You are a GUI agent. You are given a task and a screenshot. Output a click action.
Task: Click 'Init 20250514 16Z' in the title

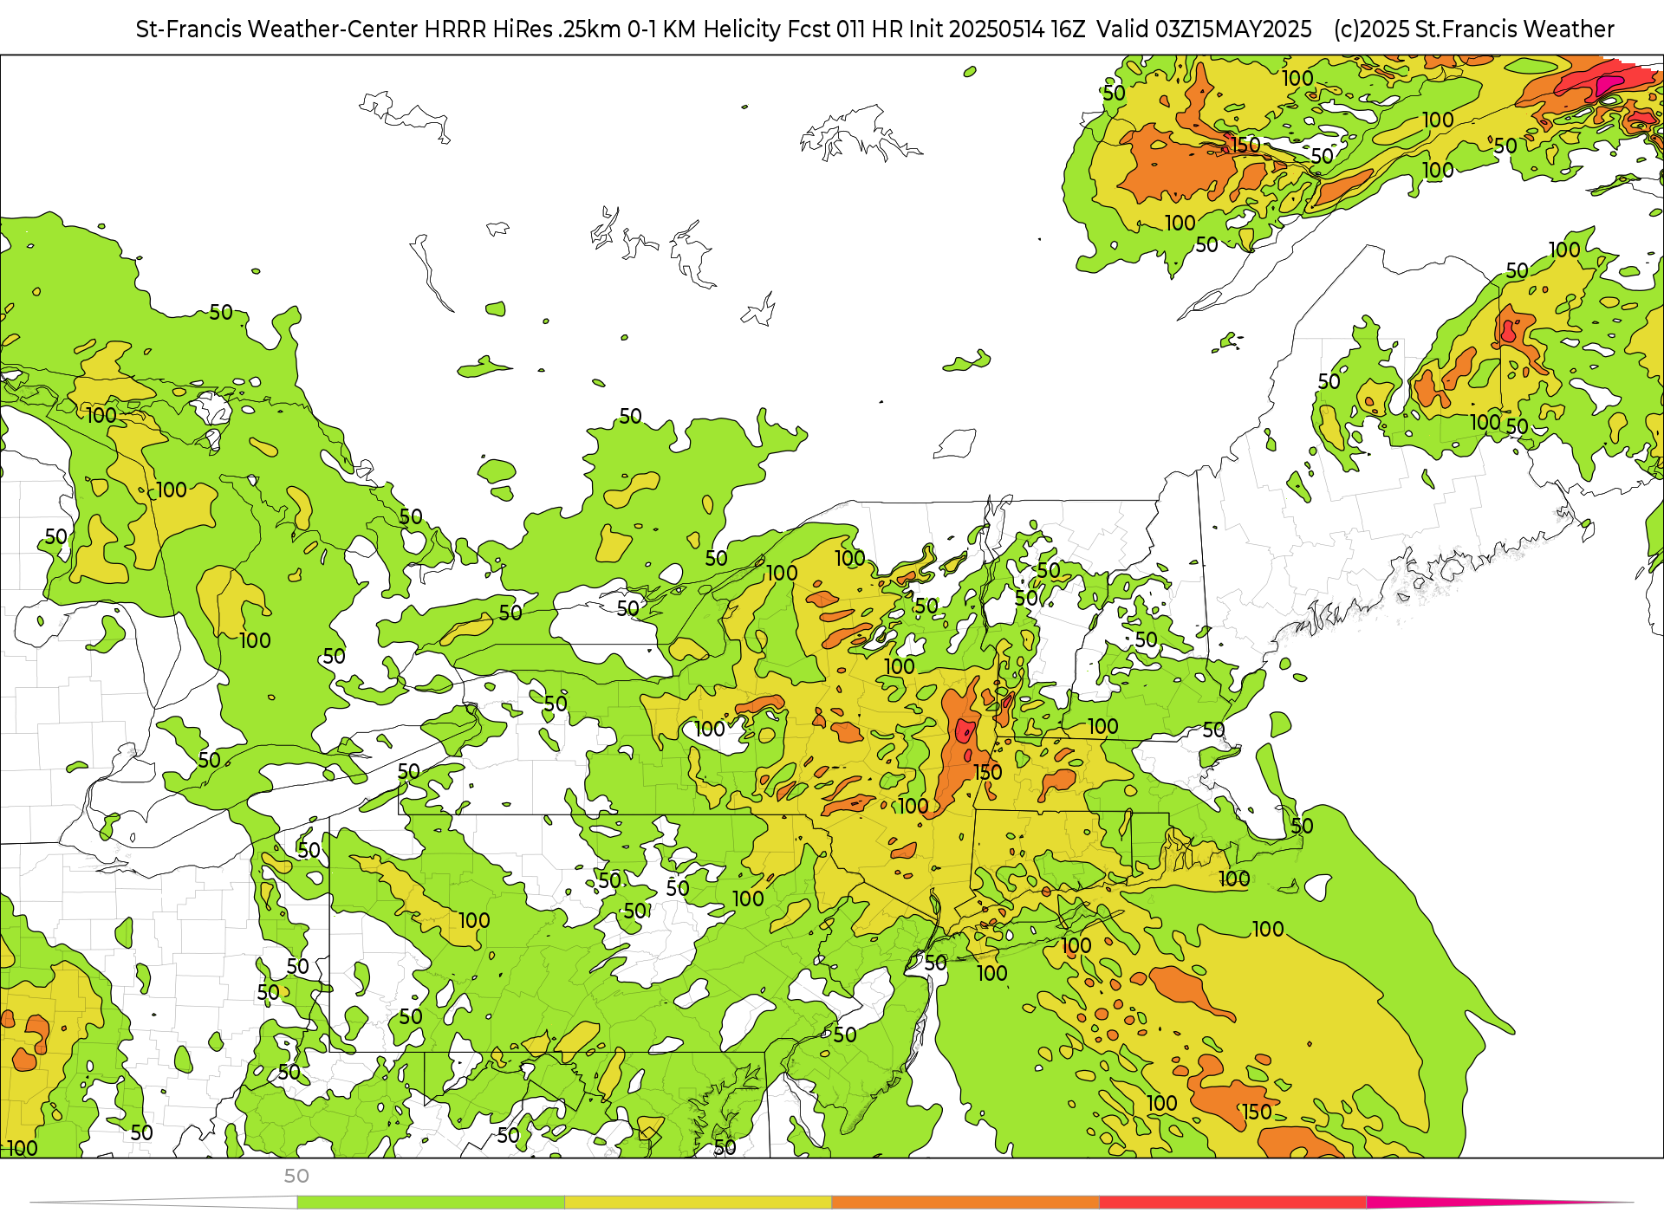click(997, 29)
